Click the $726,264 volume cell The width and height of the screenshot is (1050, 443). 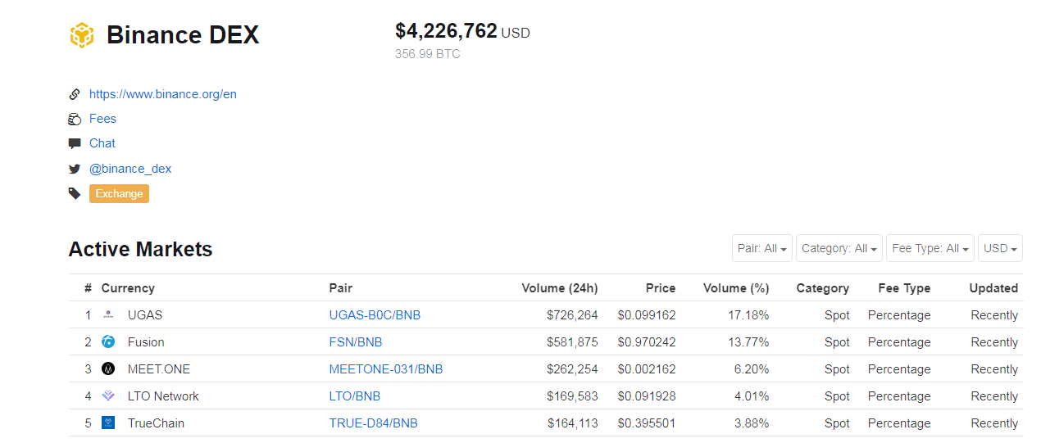click(572, 315)
